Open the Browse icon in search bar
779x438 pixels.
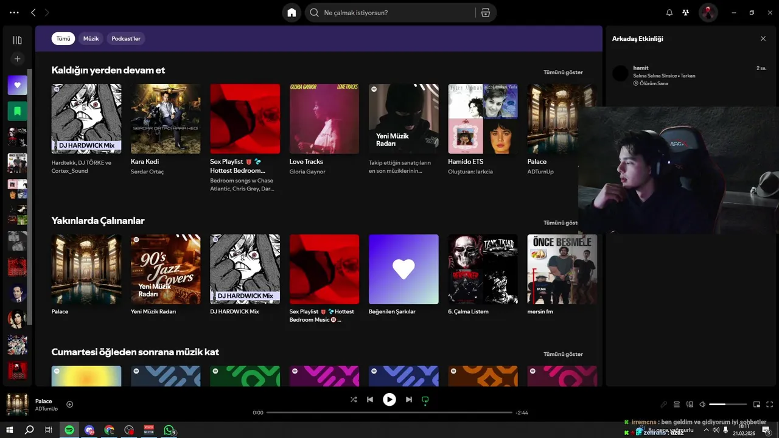point(485,13)
